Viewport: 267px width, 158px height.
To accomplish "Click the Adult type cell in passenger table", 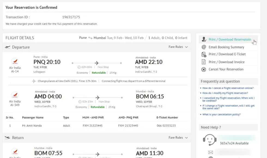I will [x=66, y=126].
